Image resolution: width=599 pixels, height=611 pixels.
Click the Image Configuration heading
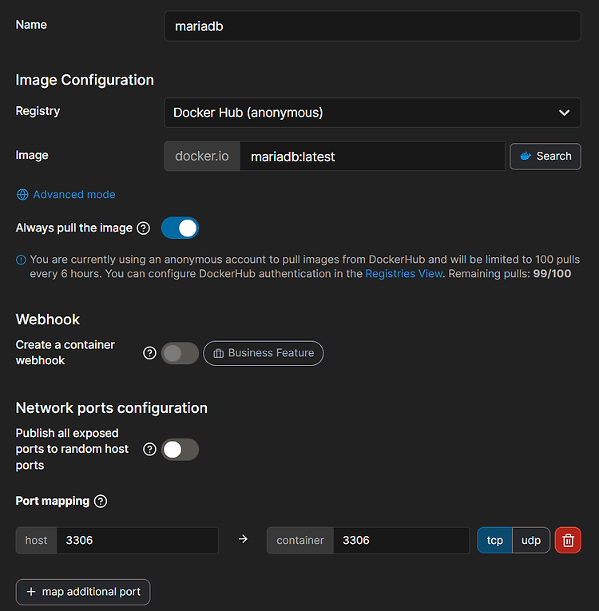click(85, 80)
